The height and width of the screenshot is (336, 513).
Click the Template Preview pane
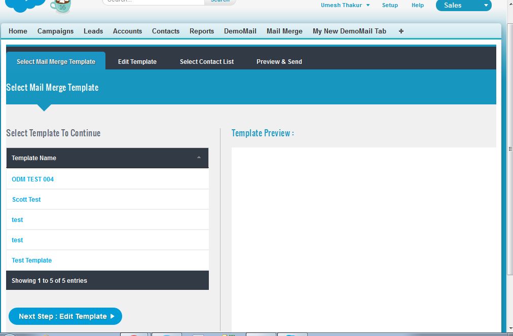pyautogui.click(x=364, y=239)
